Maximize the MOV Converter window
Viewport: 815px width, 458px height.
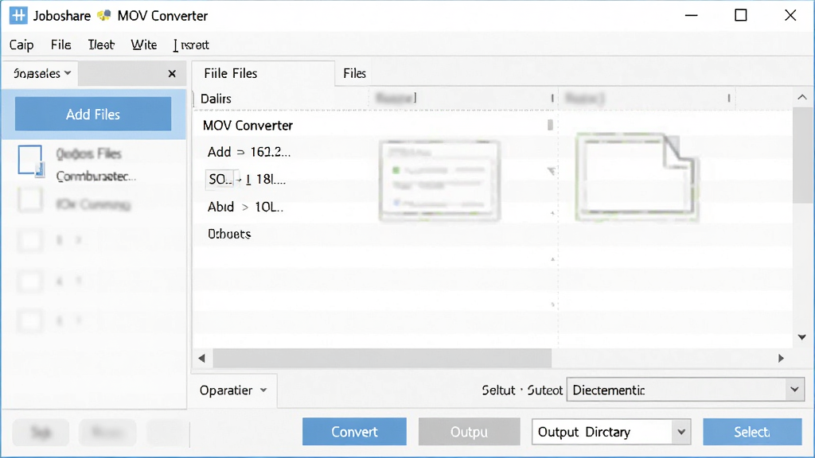741,16
